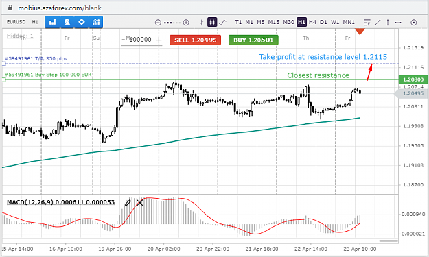Click the 1.18700 price axis label
The width and height of the screenshot is (429, 257).
click(413, 185)
